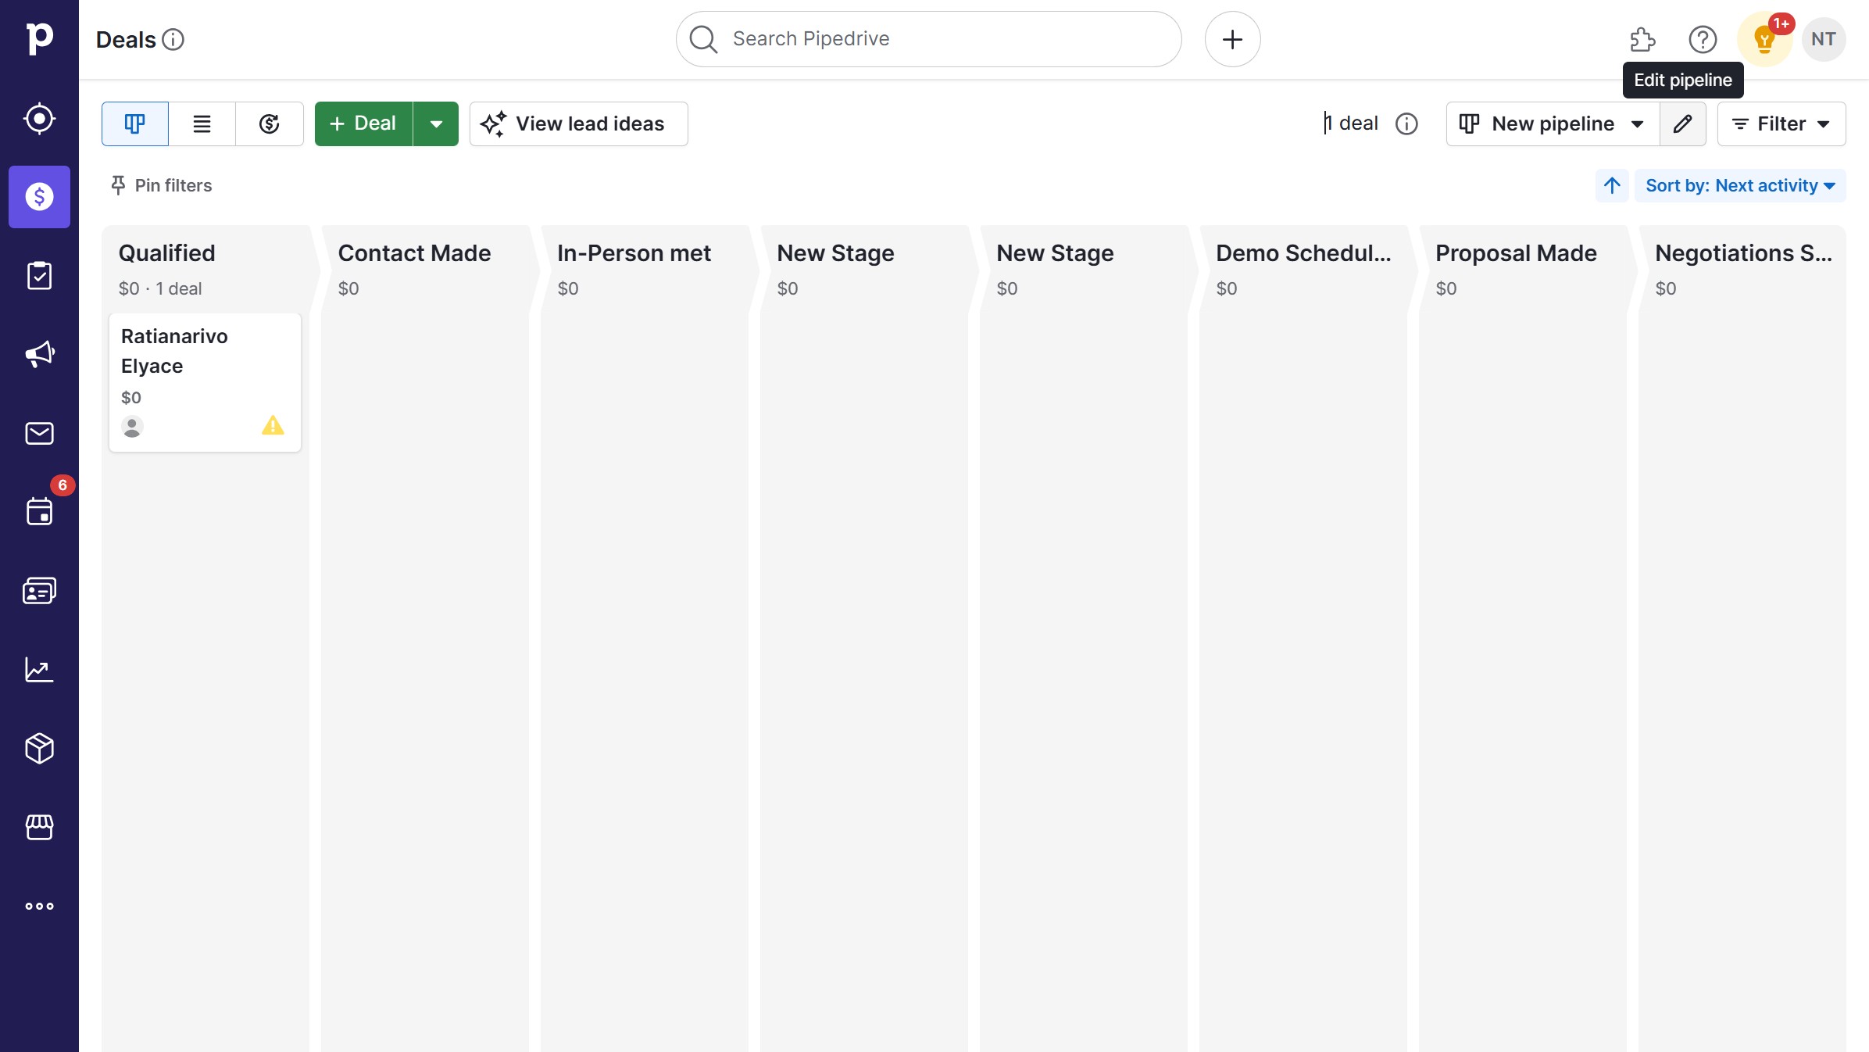Viewport: 1869px width, 1052px height.
Task: Switch to list view of deals
Action: pyautogui.click(x=202, y=123)
